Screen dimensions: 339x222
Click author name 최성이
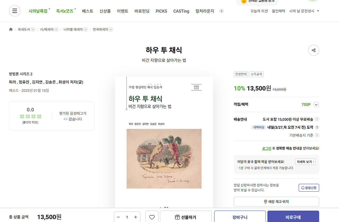64,82
